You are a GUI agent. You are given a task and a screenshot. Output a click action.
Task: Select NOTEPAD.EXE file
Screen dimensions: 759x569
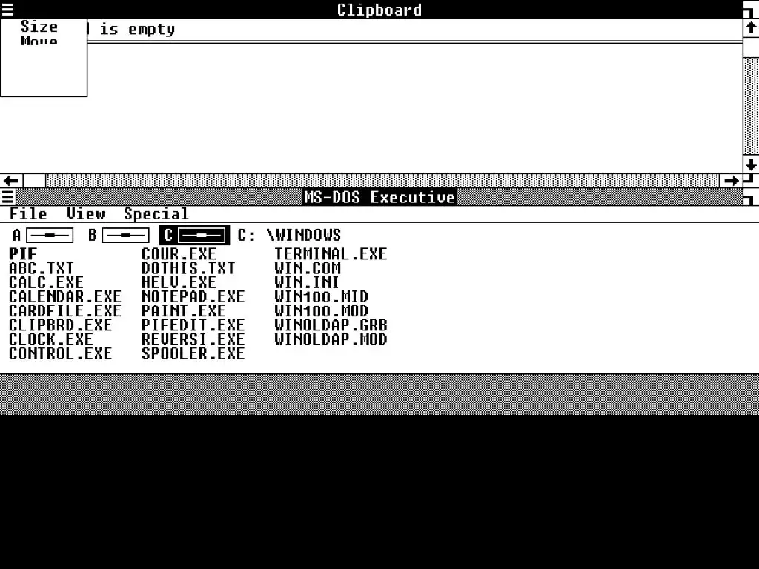(x=193, y=296)
